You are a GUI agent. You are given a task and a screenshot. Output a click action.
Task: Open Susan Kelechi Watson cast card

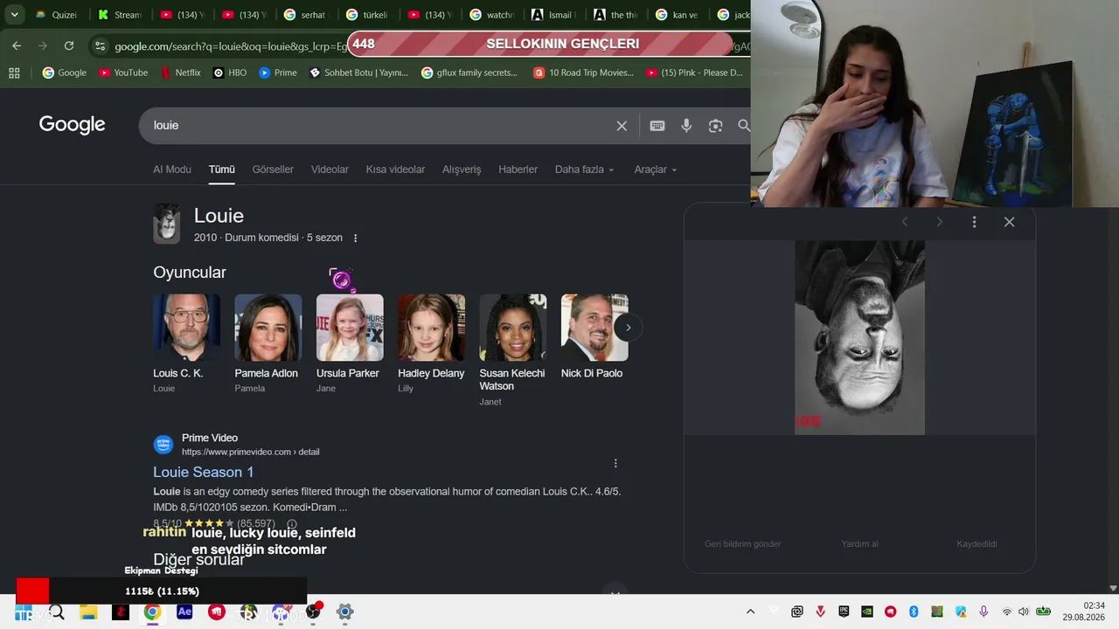click(x=513, y=349)
